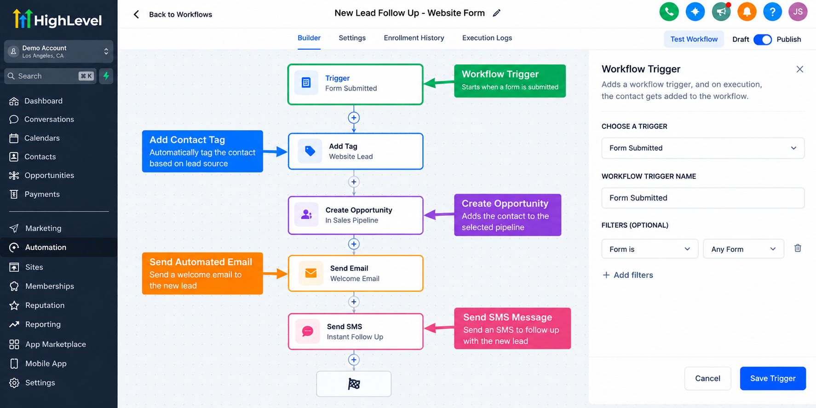Select the Send SMS Instant Follow Up step
The height and width of the screenshot is (408, 816).
coord(355,332)
